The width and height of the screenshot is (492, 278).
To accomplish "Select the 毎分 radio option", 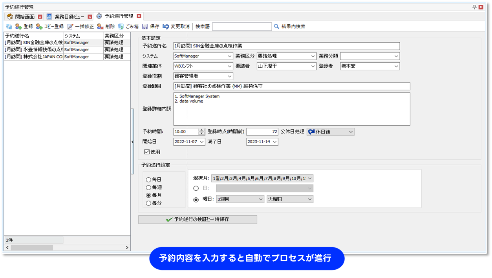I will [x=148, y=203].
